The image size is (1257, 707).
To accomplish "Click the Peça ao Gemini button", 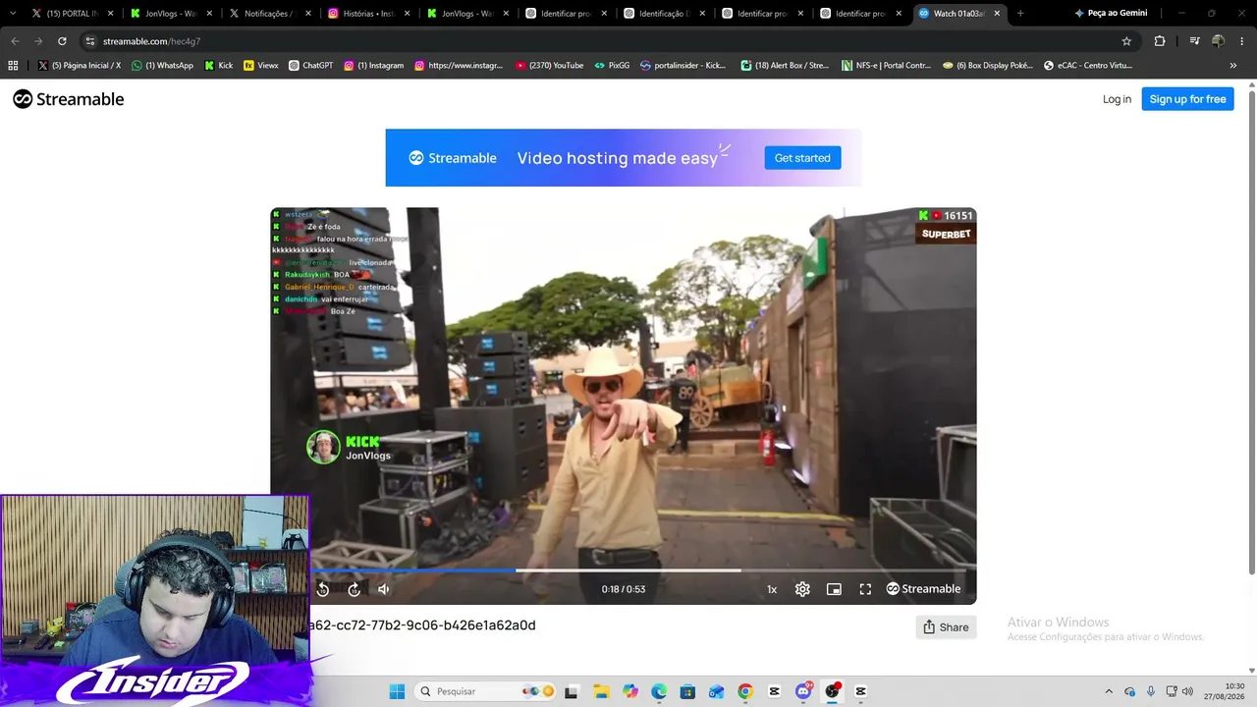I will 1111,14.
